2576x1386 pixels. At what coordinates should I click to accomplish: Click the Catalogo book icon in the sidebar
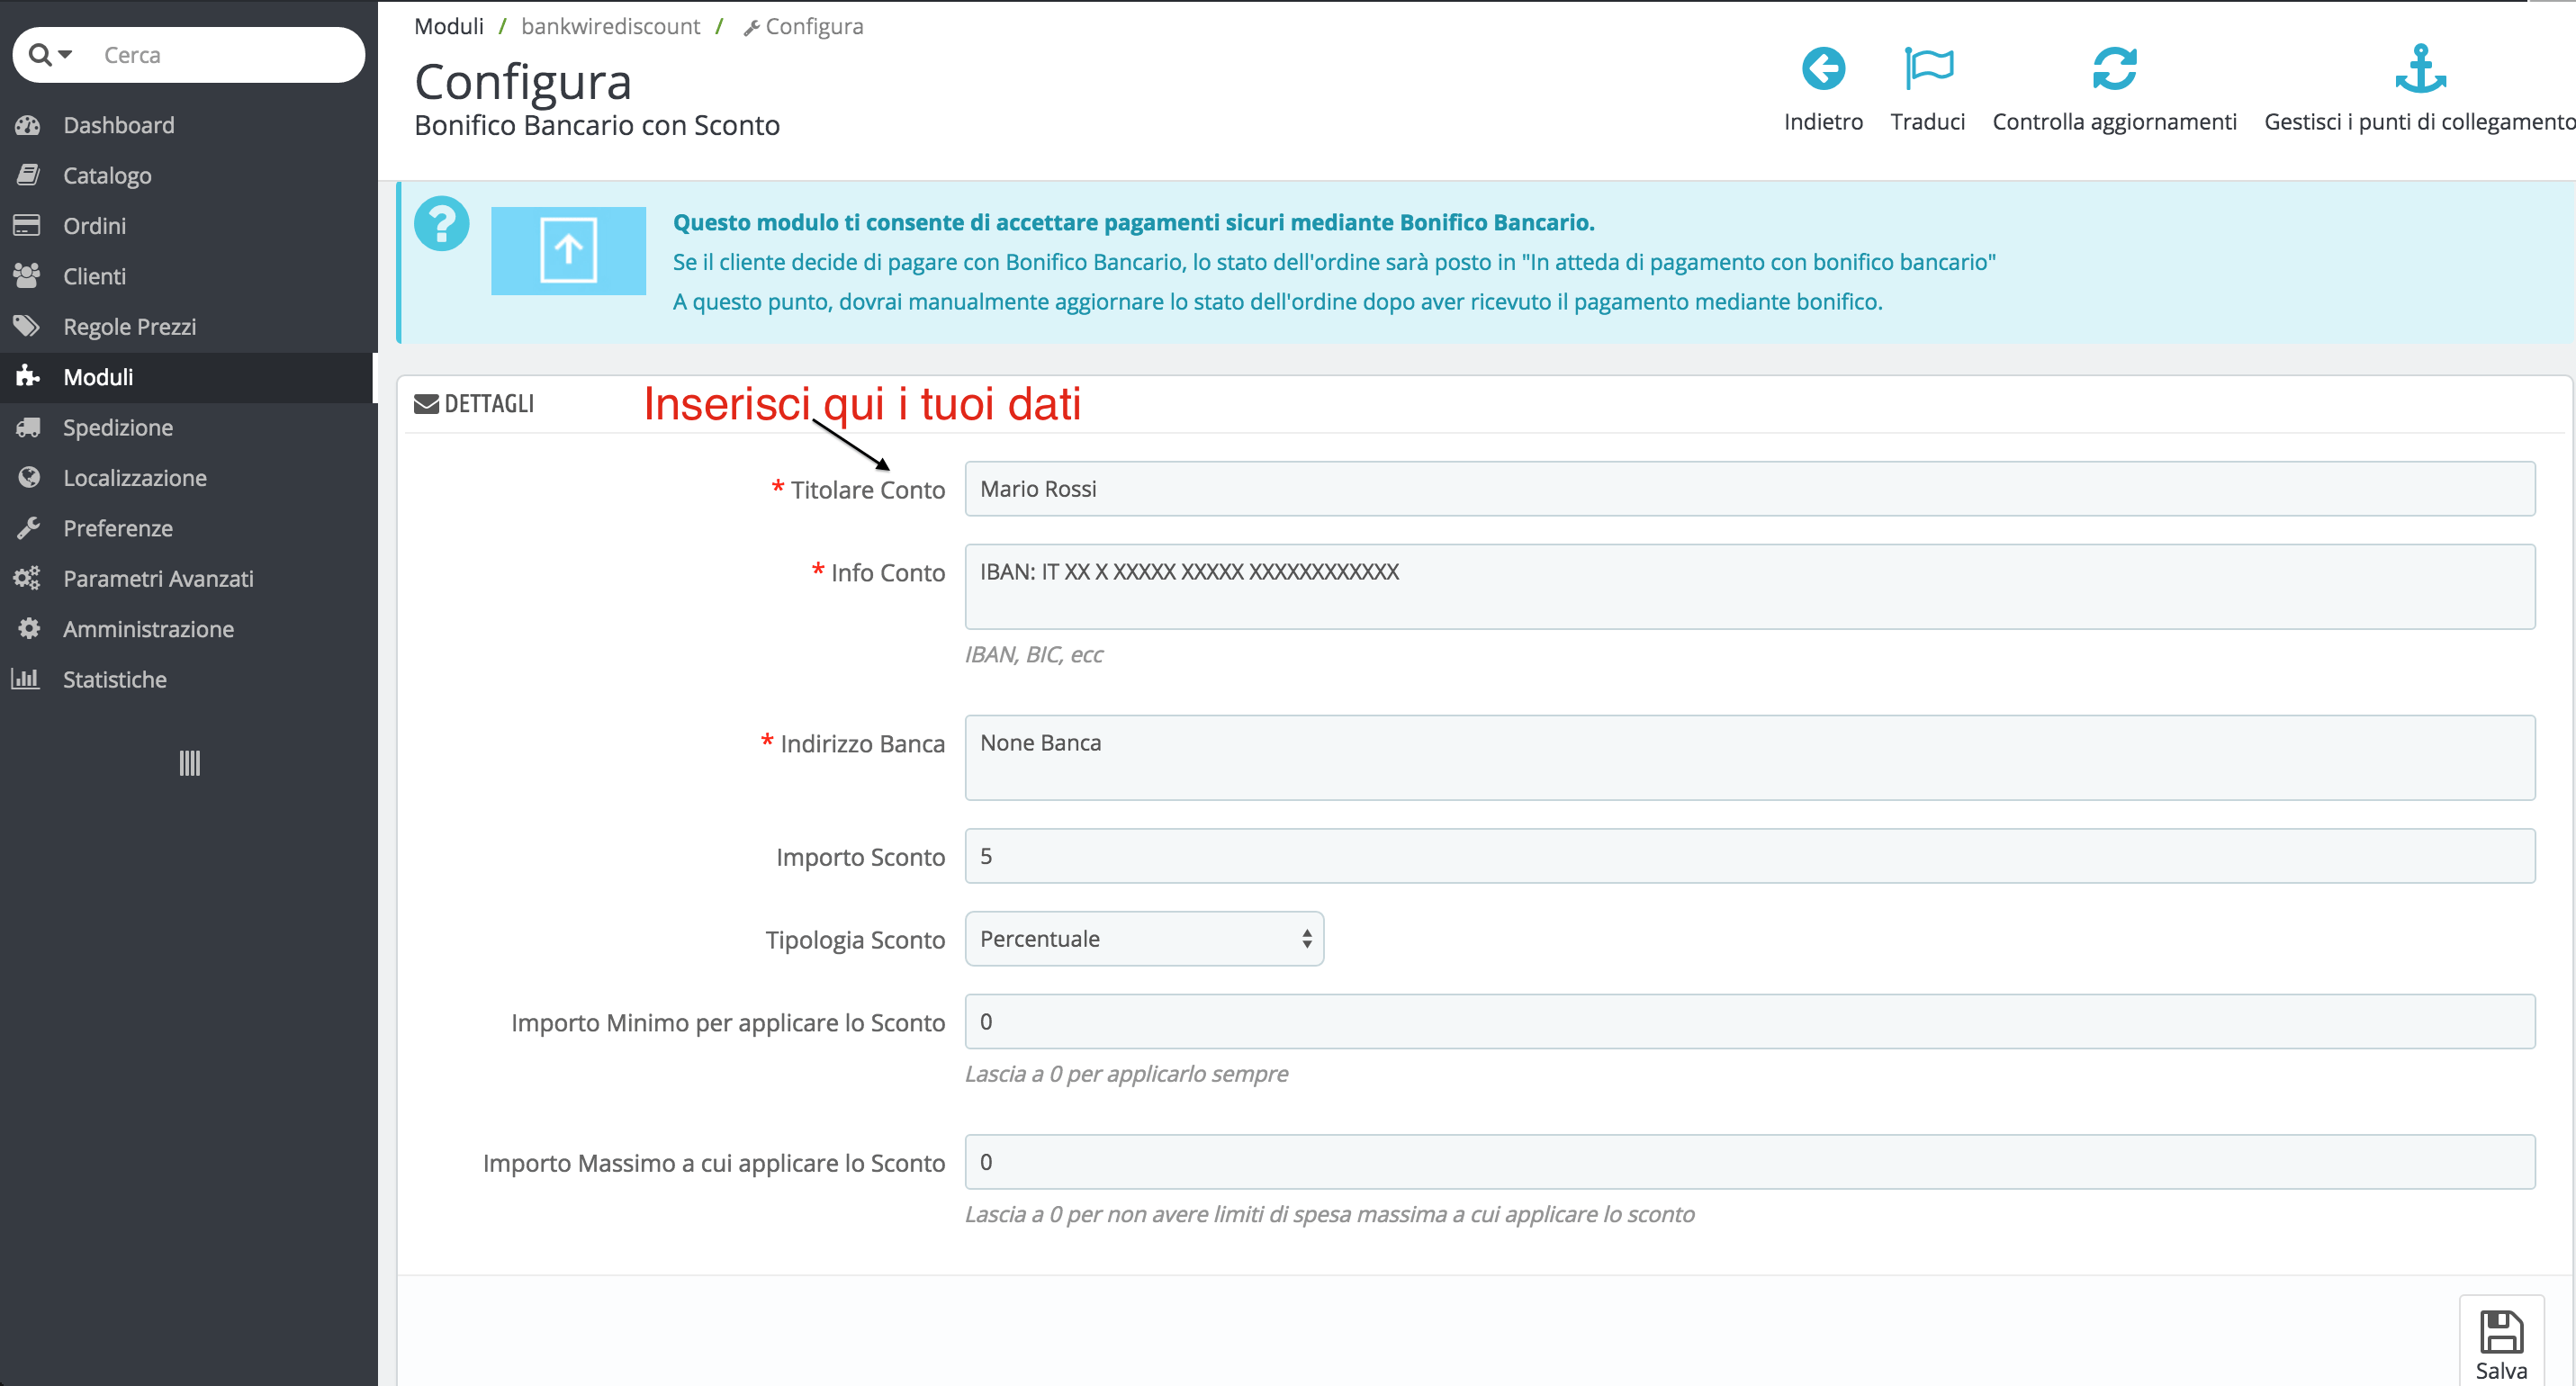(28, 175)
